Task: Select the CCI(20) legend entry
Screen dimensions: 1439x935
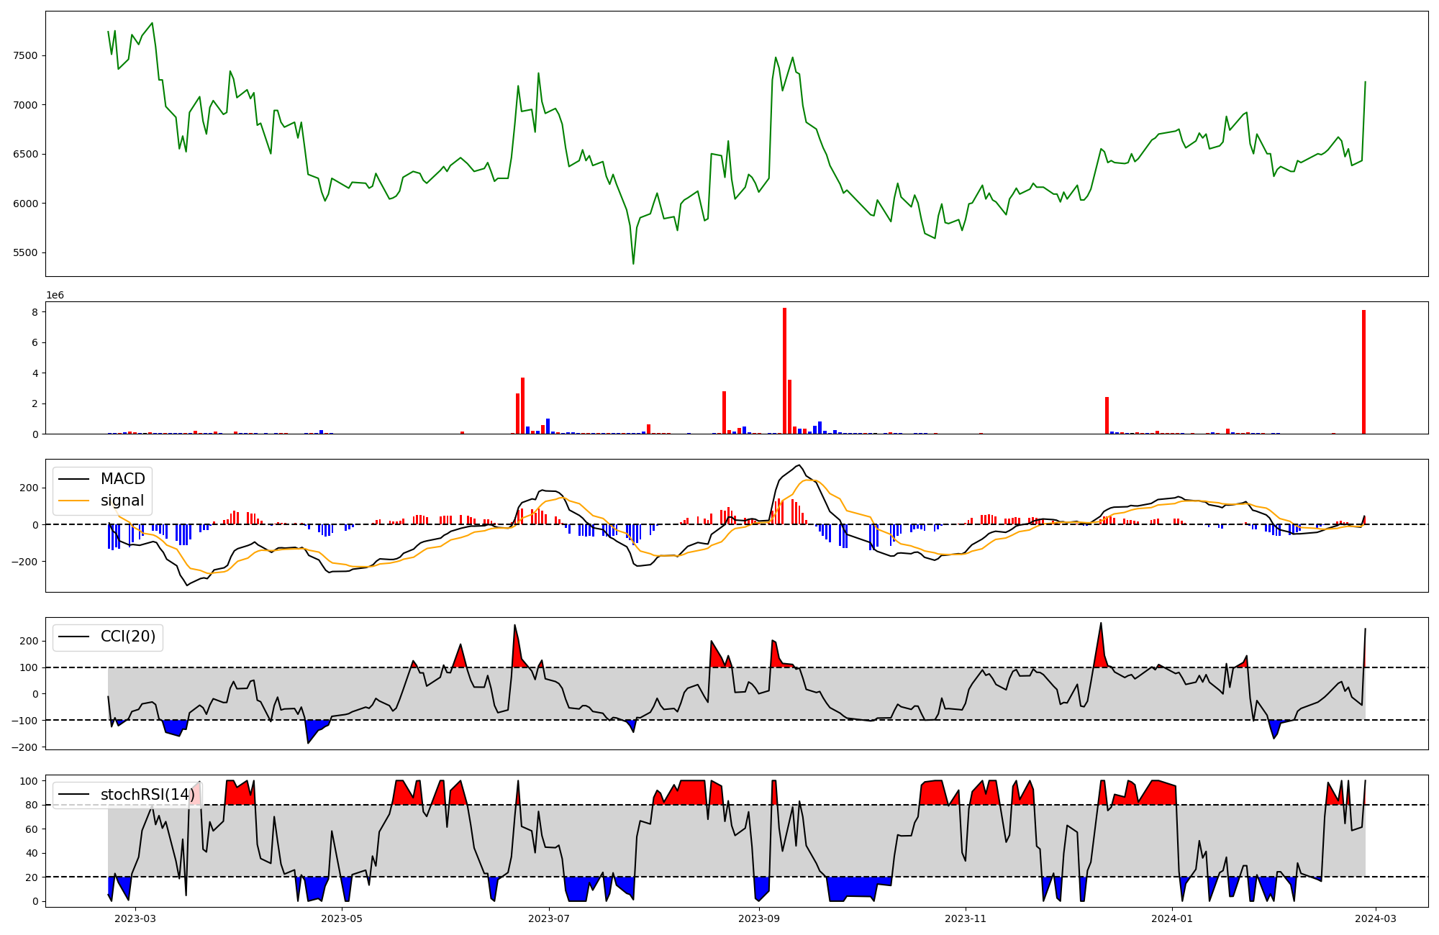Action: [x=128, y=637]
